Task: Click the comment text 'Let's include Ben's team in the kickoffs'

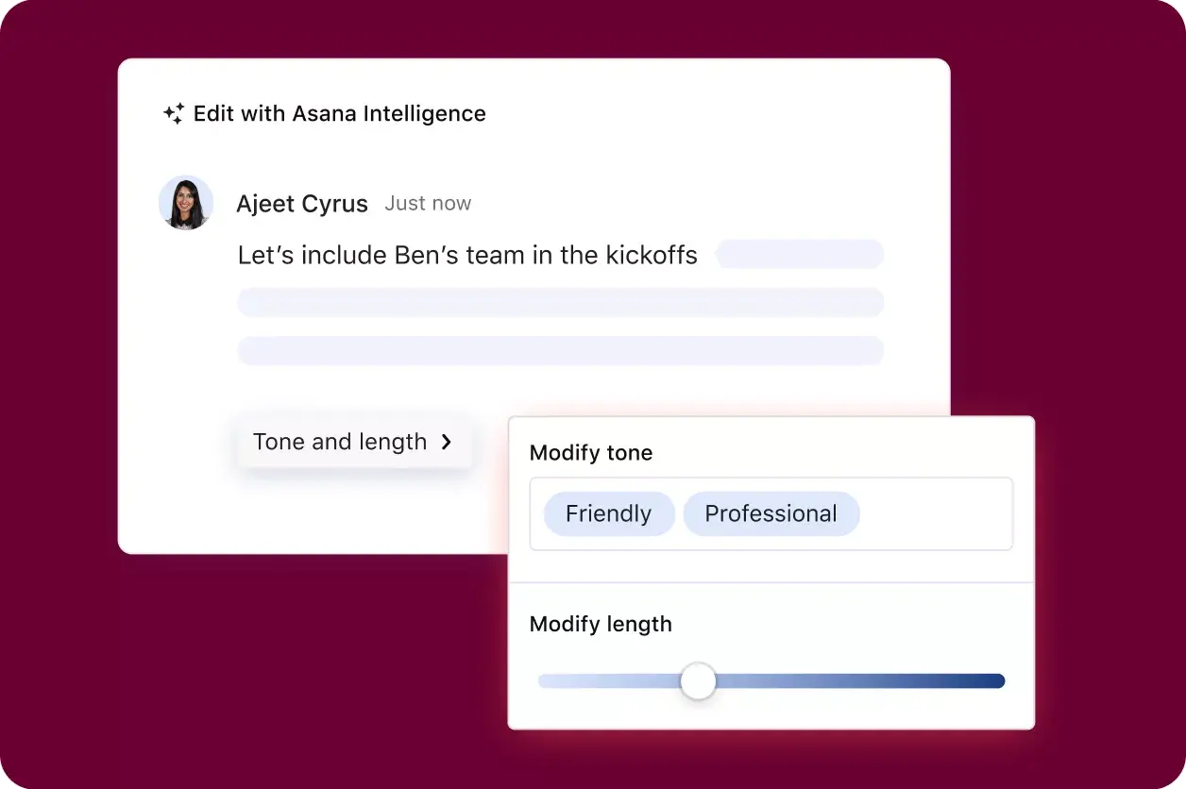Action: pos(467,255)
